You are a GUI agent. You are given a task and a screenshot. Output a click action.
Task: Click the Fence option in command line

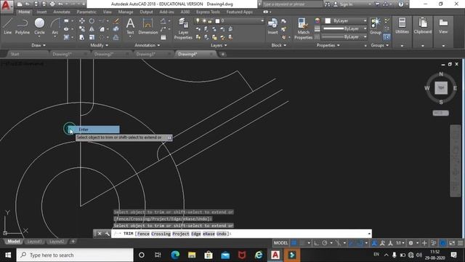[144, 234]
